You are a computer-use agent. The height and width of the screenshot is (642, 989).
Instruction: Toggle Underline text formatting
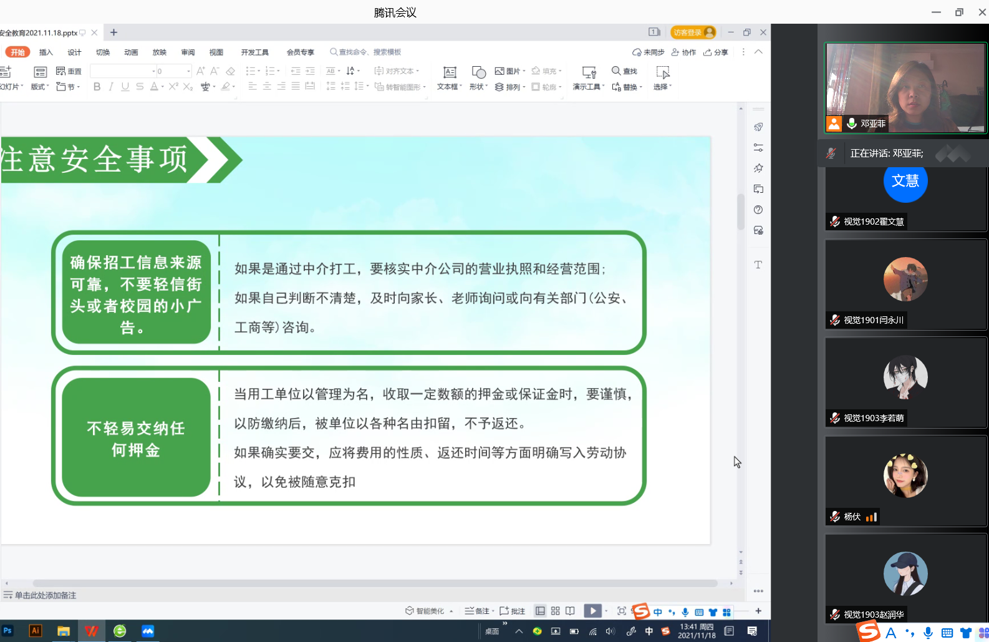pos(125,87)
